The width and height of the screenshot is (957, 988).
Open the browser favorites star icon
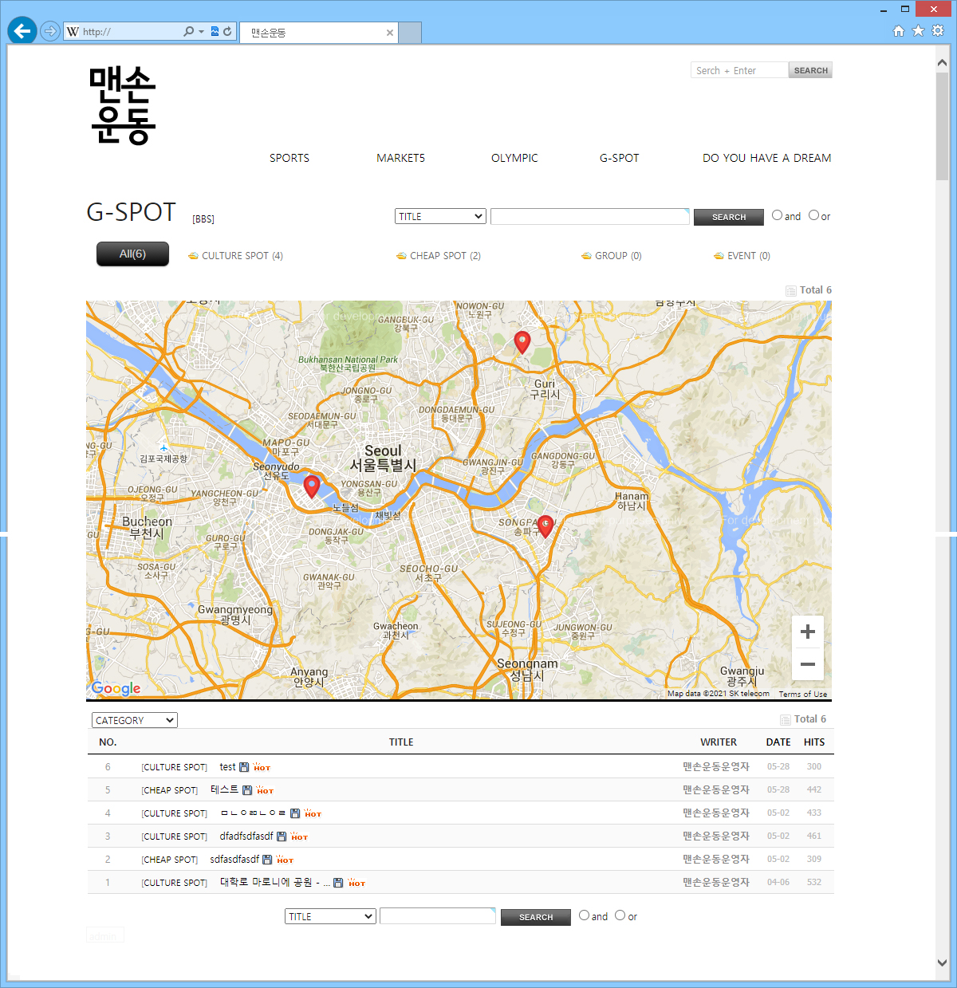coord(918,31)
